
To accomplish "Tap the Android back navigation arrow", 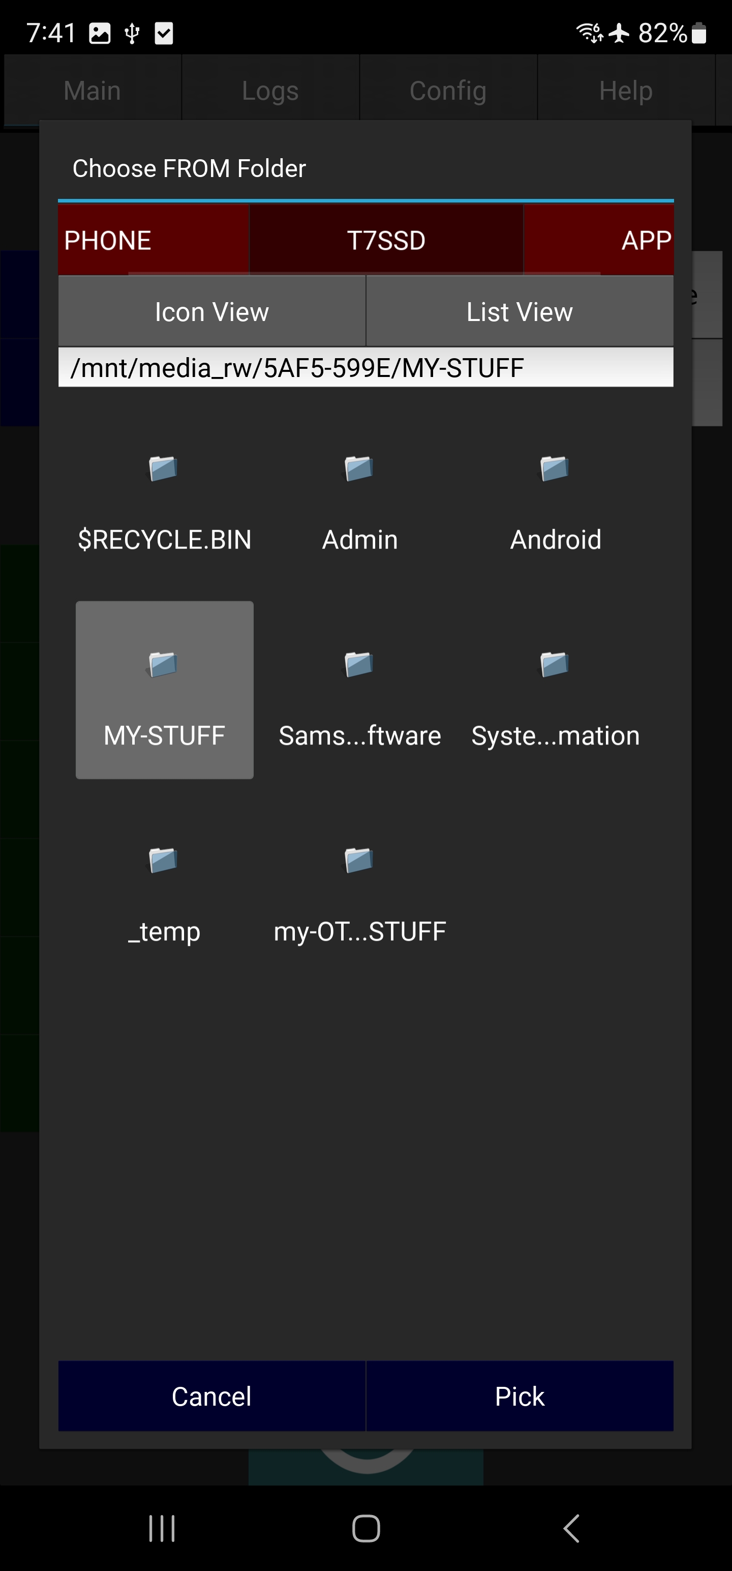I will click(x=571, y=1528).
